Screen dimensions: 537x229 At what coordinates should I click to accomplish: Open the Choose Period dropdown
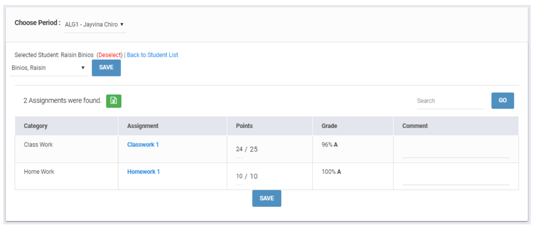[x=94, y=25]
